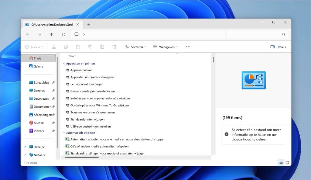This screenshot has height=180, width=311.
Task: Click the Share icon in toolbar
Action: pos(102,47)
